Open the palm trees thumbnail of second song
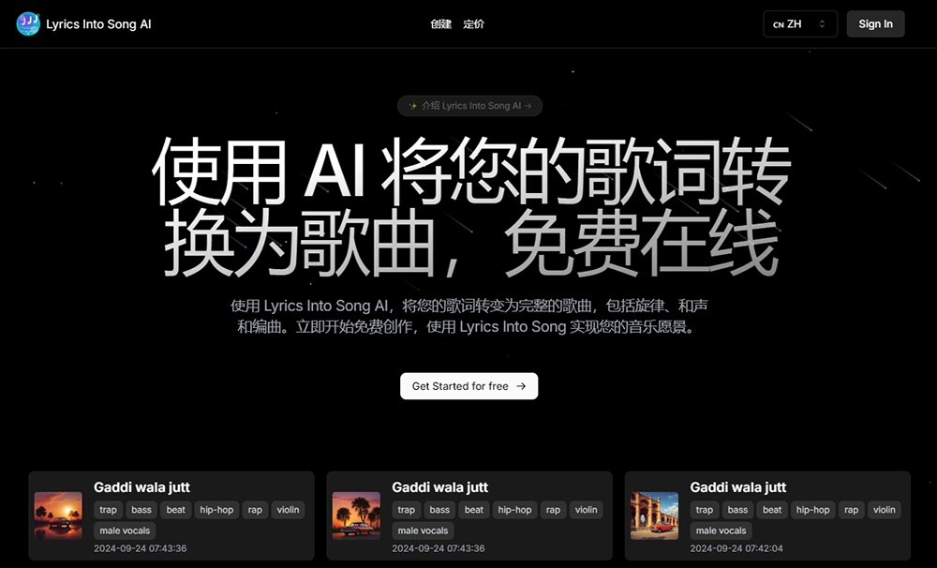 coord(356,516)
